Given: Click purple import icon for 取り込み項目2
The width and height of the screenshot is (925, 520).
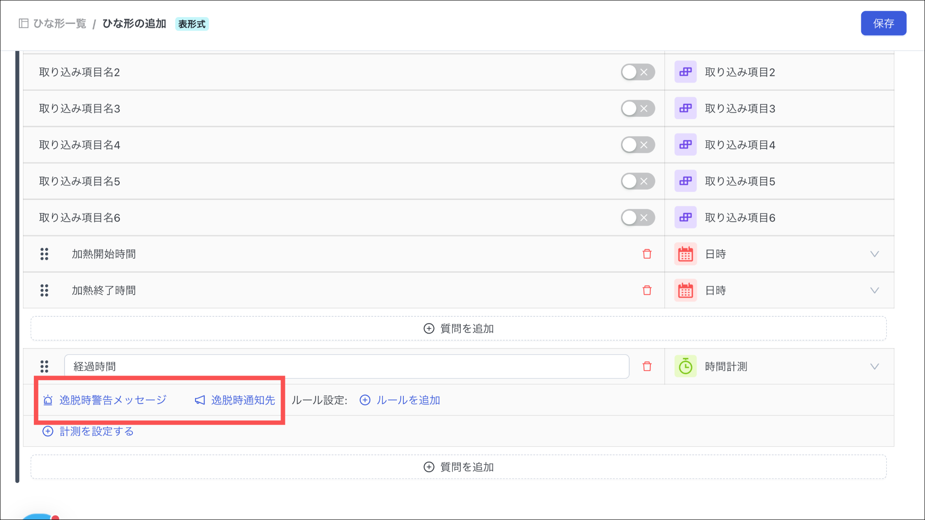Looking at the screenshot, I should click(685, 72).
